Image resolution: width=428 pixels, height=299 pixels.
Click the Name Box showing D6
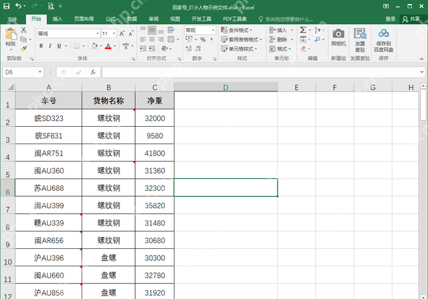pyautogui.click(x=20, y=71)
